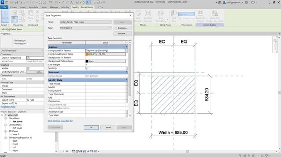281x158 pixels.
Task: Close the Type Properties dialog
Action: pyautogui.click(x=130, y=15)
